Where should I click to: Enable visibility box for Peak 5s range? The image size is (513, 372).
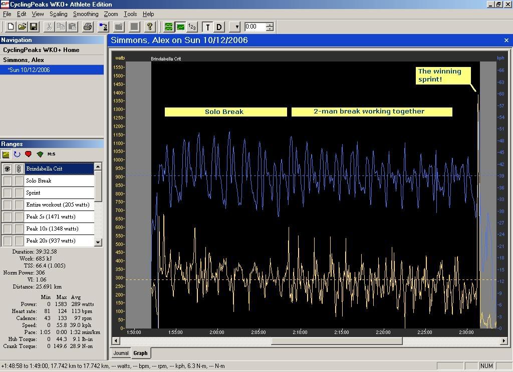pos(8,216)
